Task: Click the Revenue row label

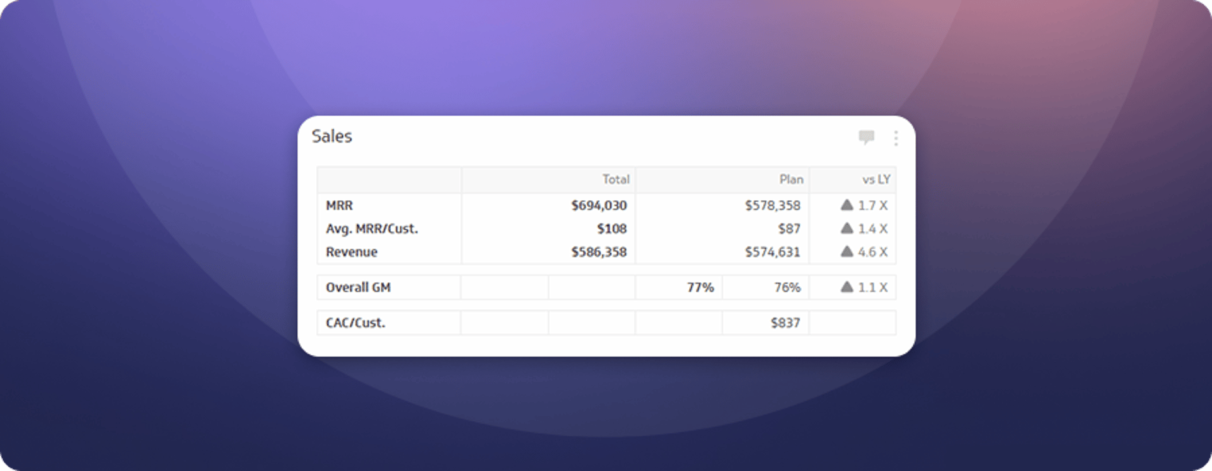Action: tap(352, 251)
